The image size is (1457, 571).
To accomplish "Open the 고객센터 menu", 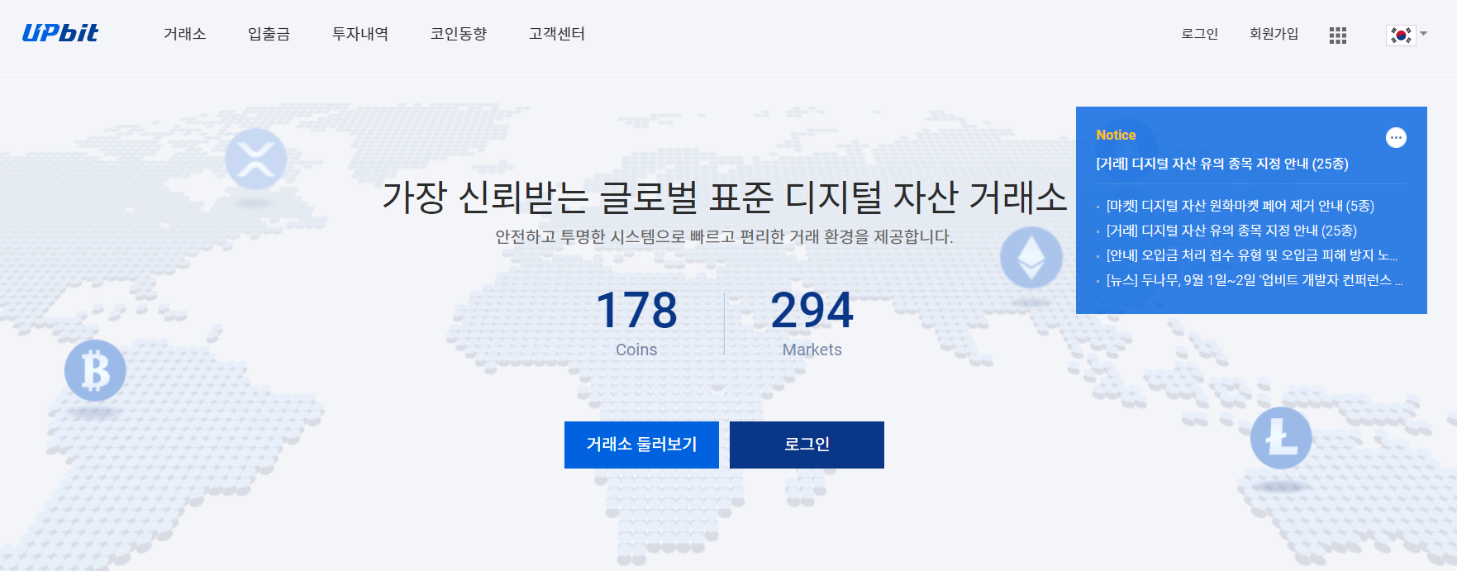I will [557, 34].
